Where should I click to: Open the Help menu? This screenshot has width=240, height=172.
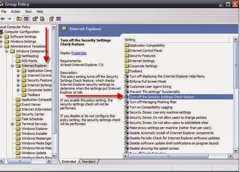coord(40,12)
